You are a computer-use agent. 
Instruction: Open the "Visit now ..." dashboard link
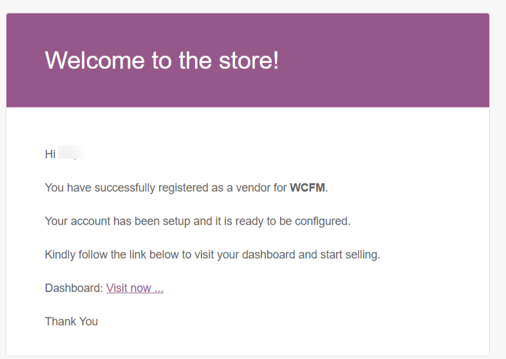(135, 288)
